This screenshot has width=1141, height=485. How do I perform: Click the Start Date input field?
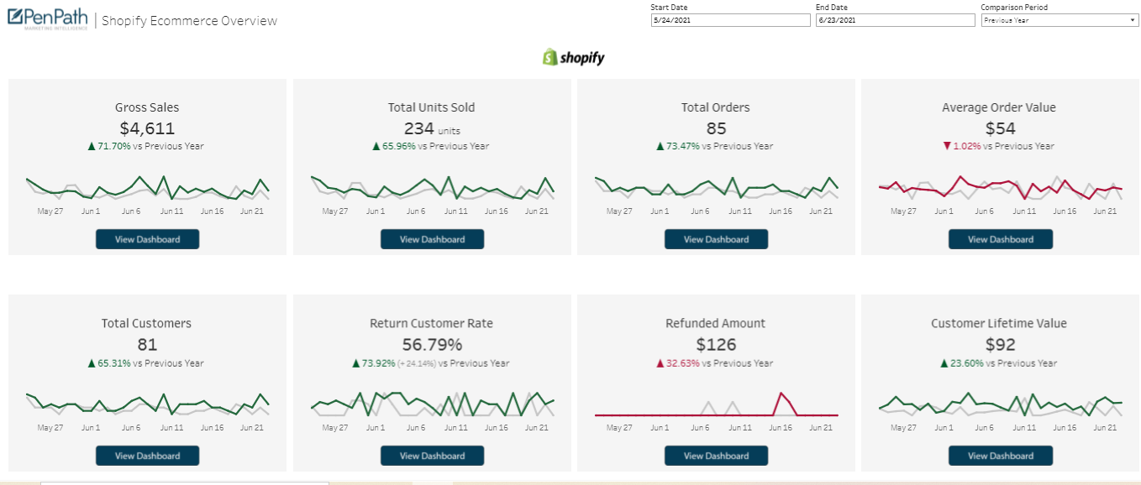pos(730,20)
